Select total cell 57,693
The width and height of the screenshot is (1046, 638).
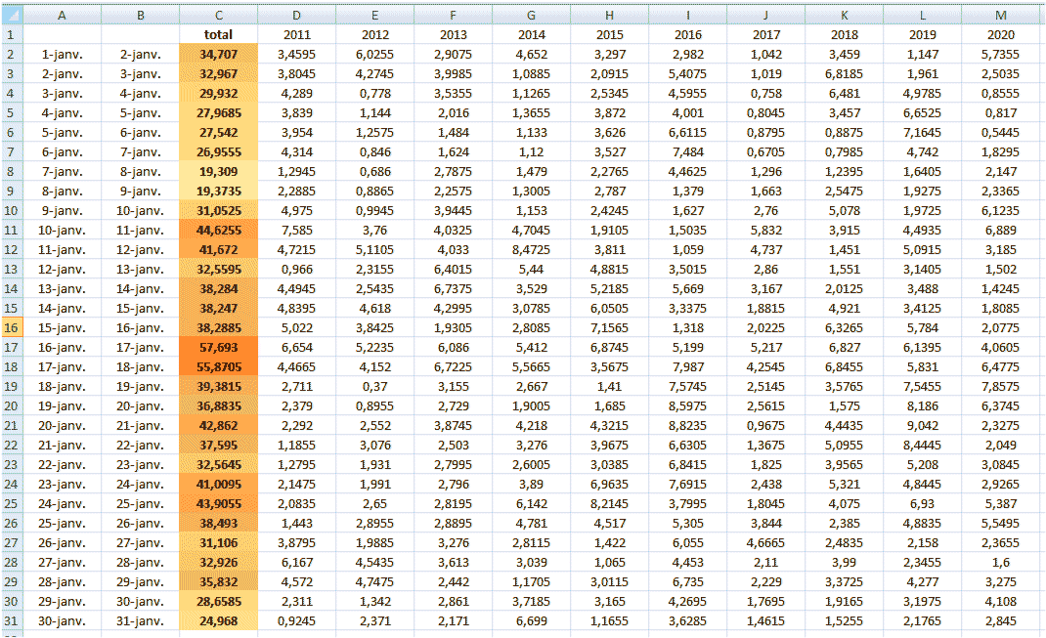click(219, 347)
